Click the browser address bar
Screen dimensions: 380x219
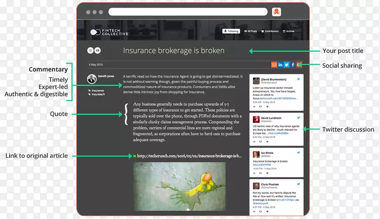(188, 11)
